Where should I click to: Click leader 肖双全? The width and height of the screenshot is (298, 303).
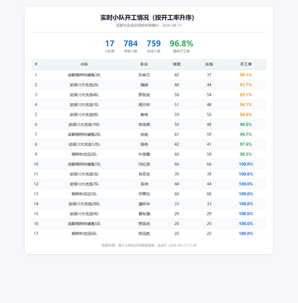click(x=144, y=174)
